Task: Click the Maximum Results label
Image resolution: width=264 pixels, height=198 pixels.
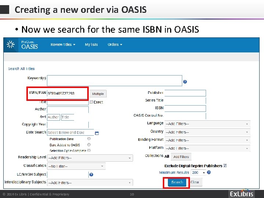Action: pos(174,173)
